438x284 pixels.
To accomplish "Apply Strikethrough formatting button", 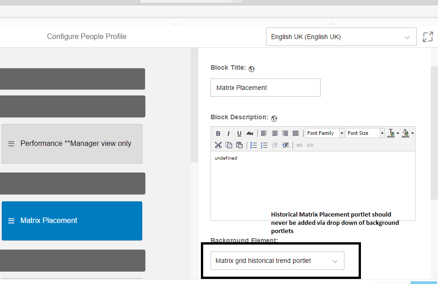I will point(249,134).
